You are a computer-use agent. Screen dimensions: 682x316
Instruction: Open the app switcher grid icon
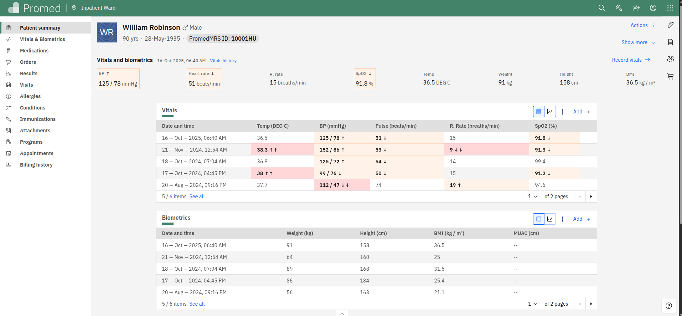click(670, 8)
